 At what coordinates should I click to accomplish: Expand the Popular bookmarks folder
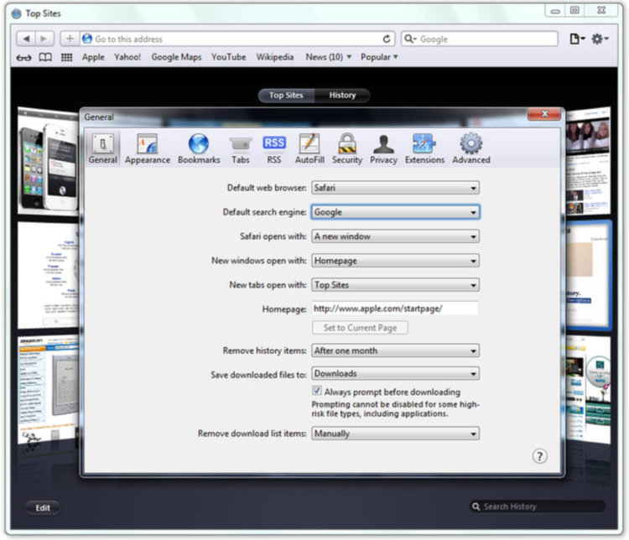(379, 57)
